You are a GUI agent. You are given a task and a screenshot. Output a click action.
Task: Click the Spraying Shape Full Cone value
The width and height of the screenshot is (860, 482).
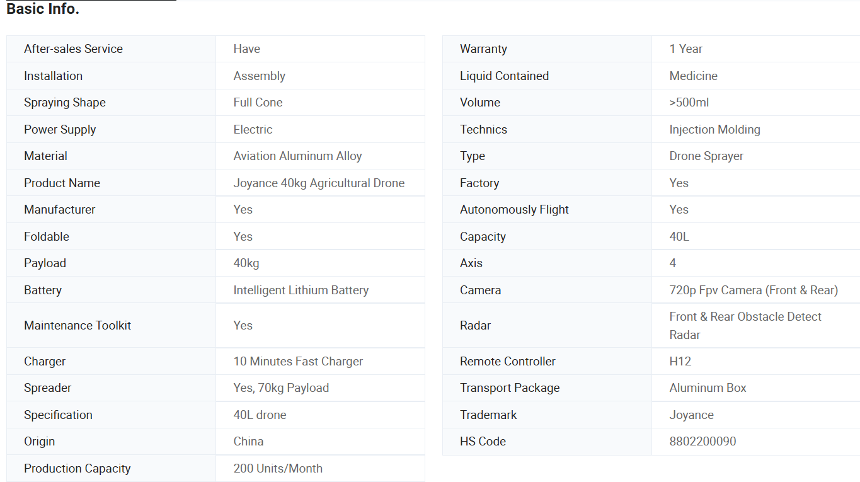[x=258, y=102]
